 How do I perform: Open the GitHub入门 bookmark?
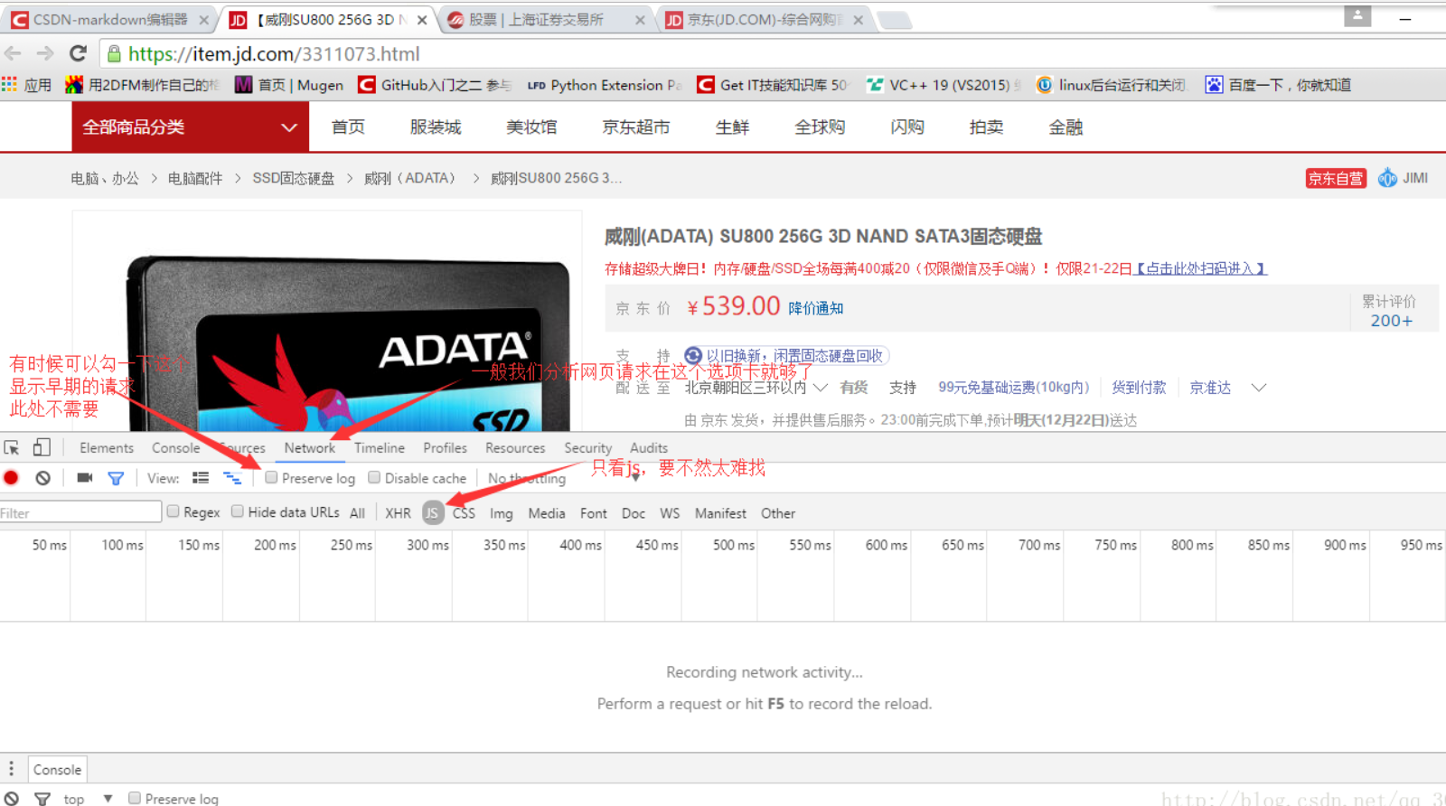pos(435,85)
